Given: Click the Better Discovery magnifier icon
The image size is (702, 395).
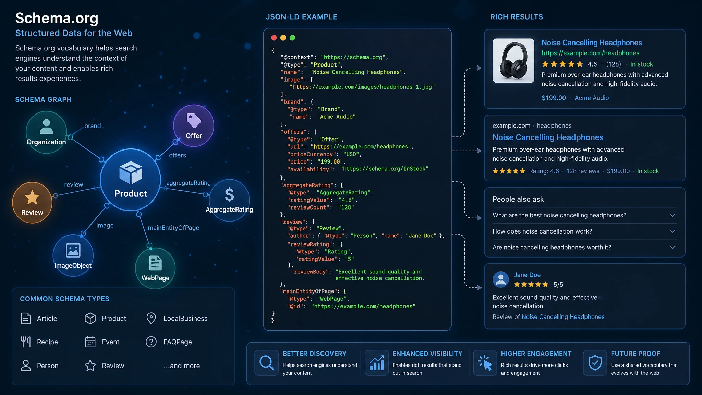Looking at the screenshot, I should point(267,363).
